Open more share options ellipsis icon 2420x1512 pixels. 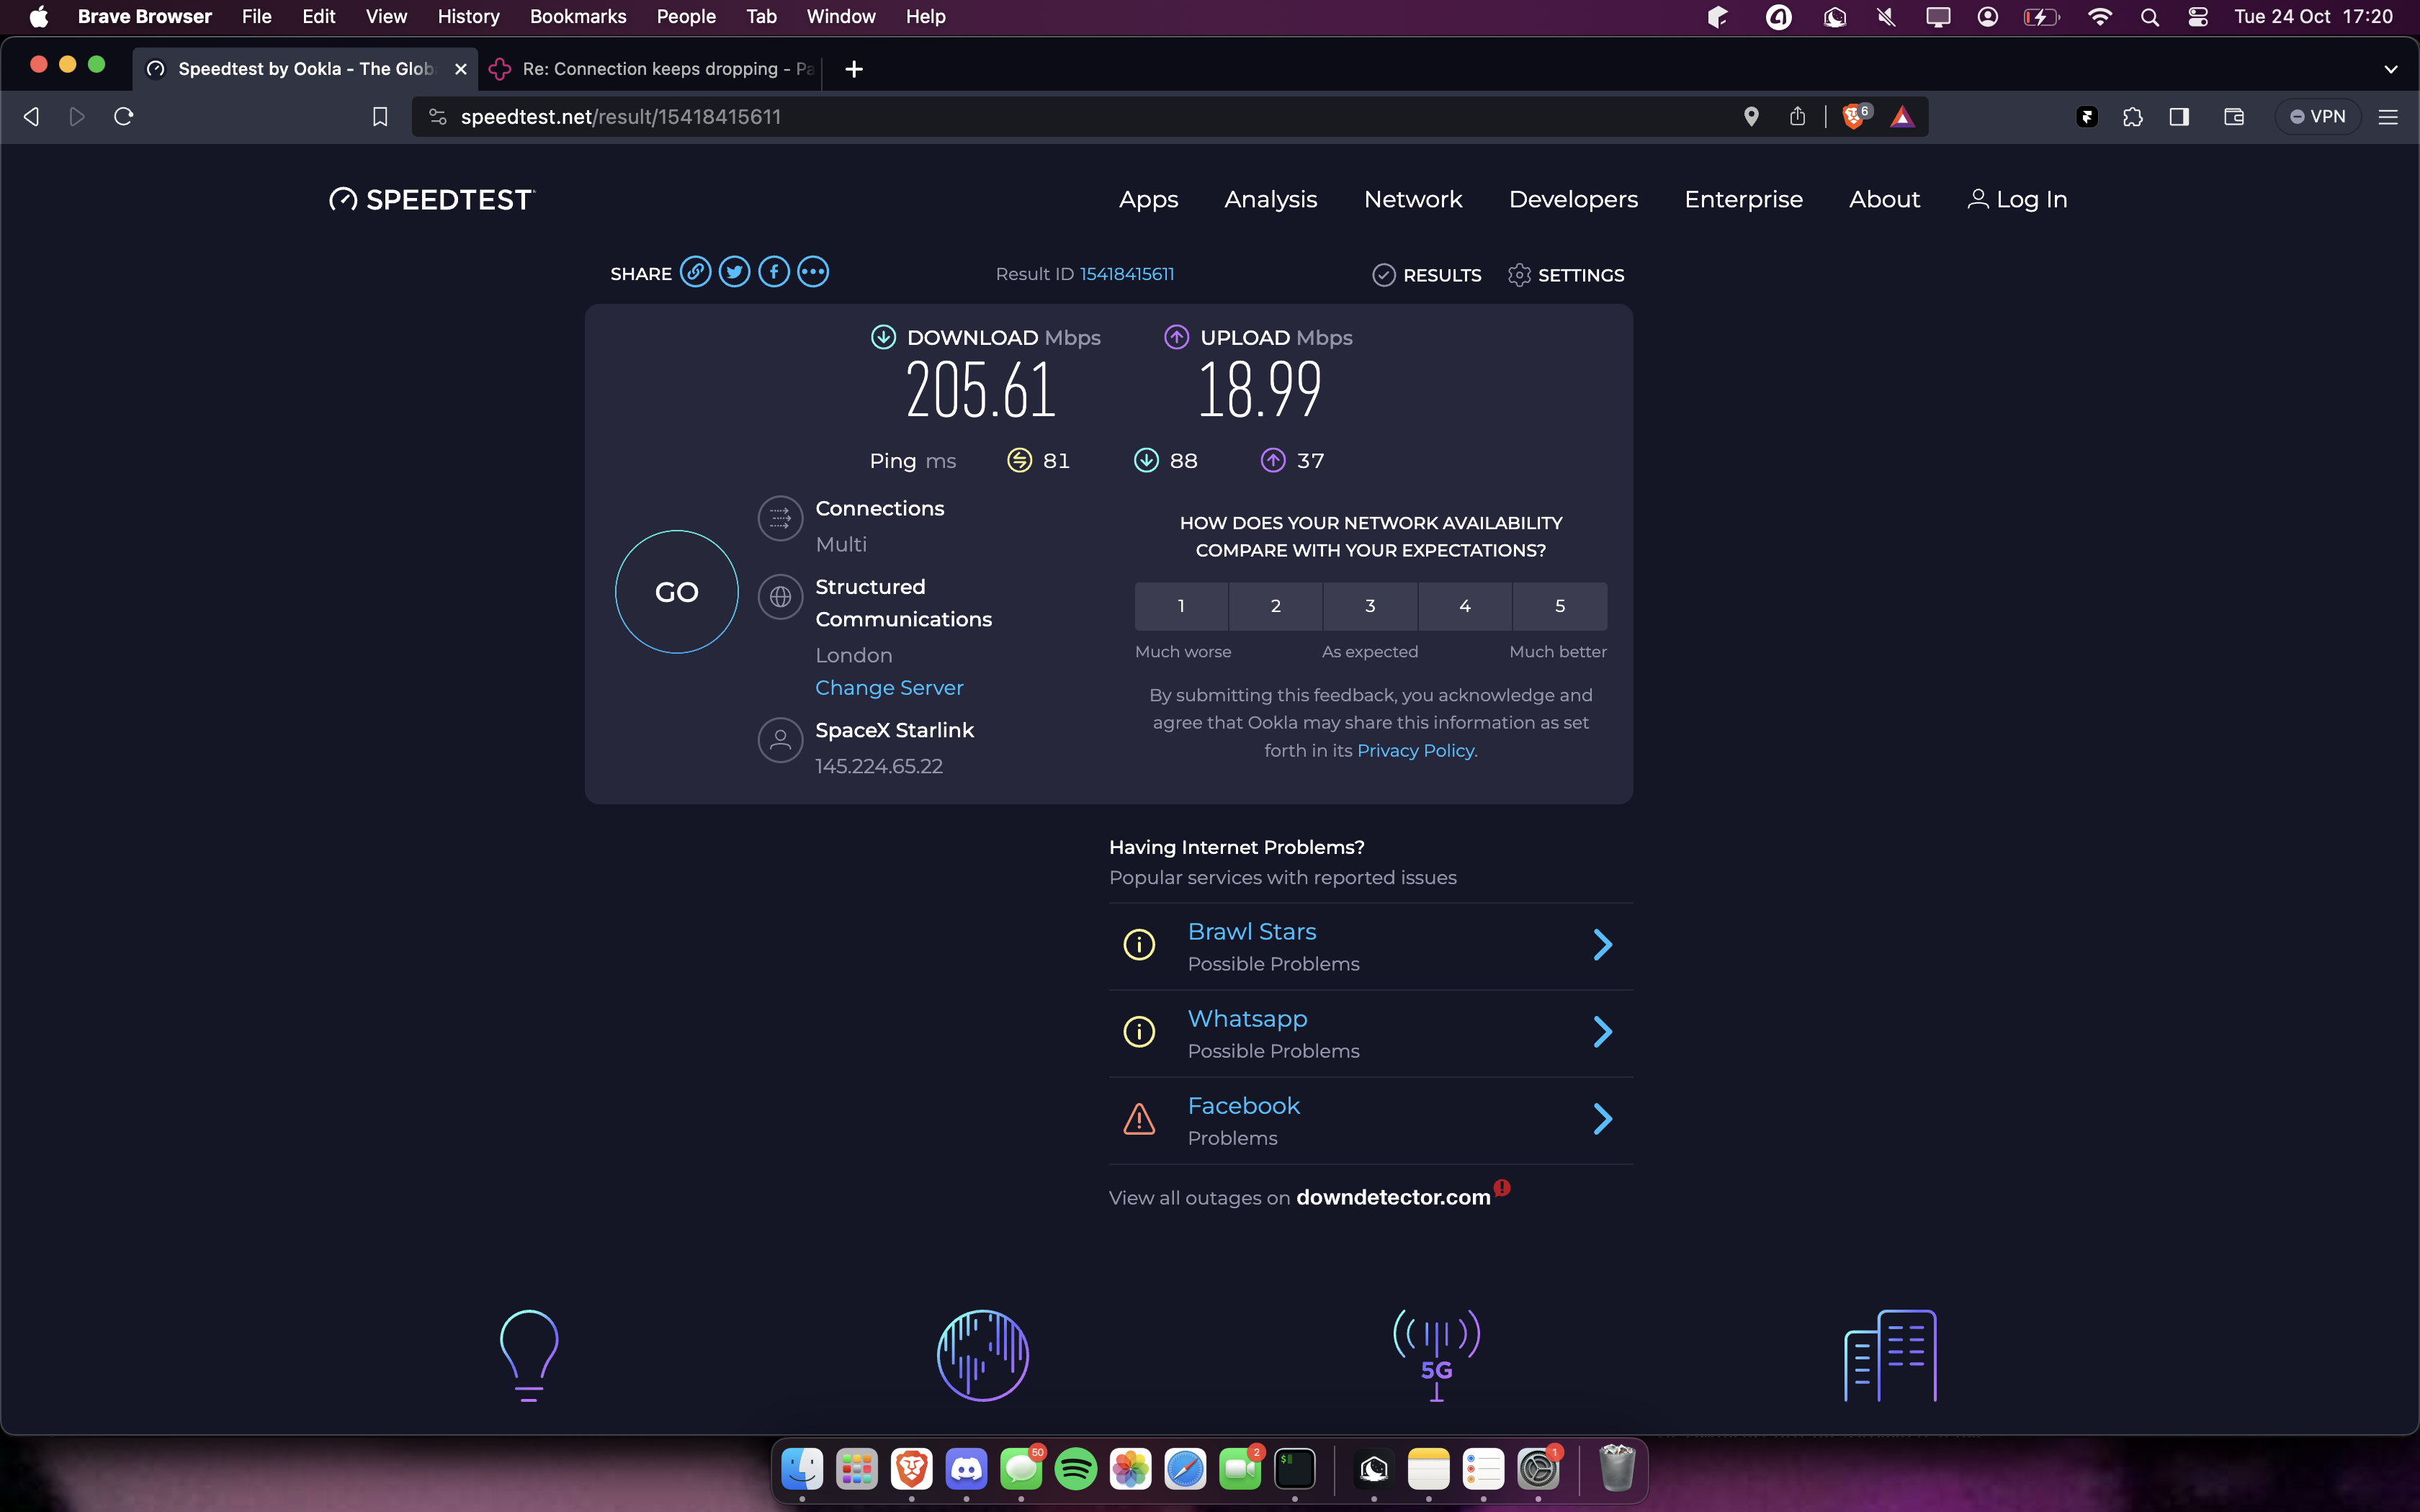(x=813, y=272)
